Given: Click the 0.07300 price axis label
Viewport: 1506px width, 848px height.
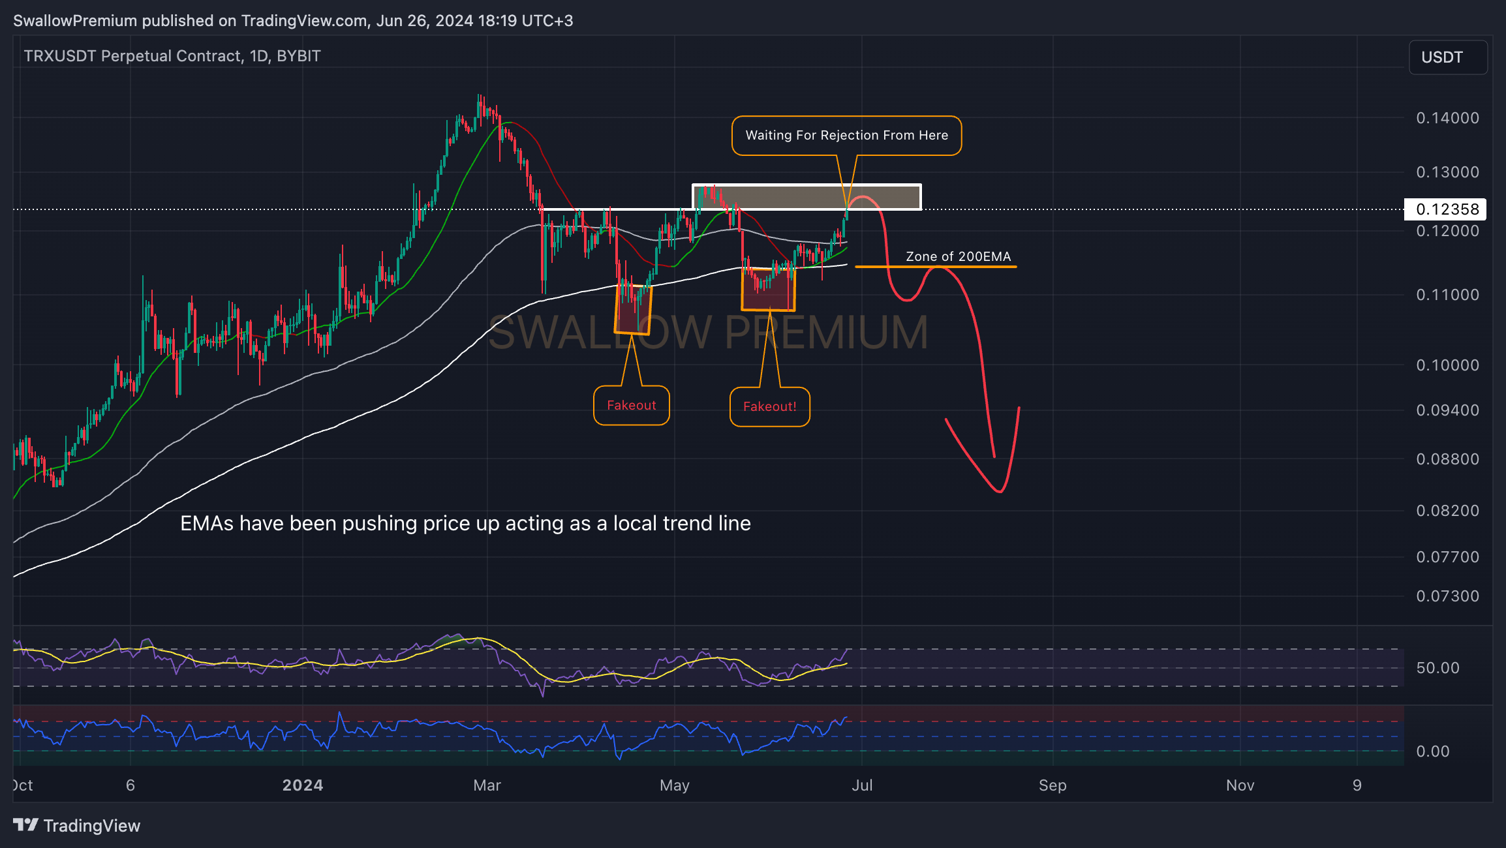Looking at the screenshot, I should click(1447, 596).
